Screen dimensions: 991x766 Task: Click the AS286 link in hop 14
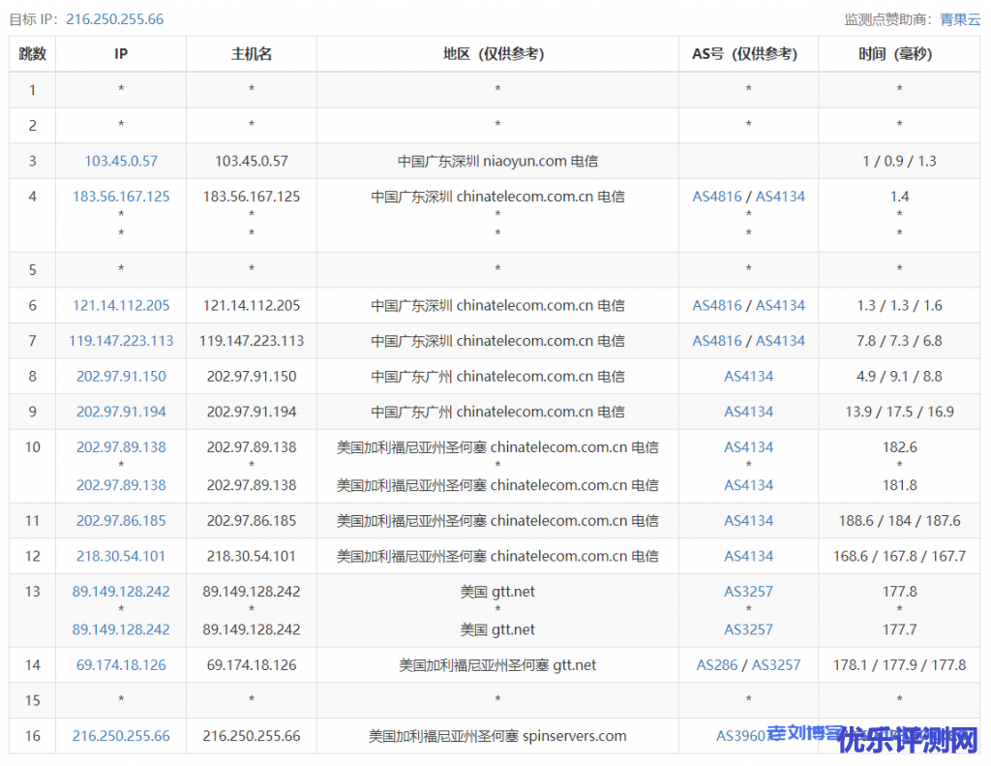[x=716, y=665]
